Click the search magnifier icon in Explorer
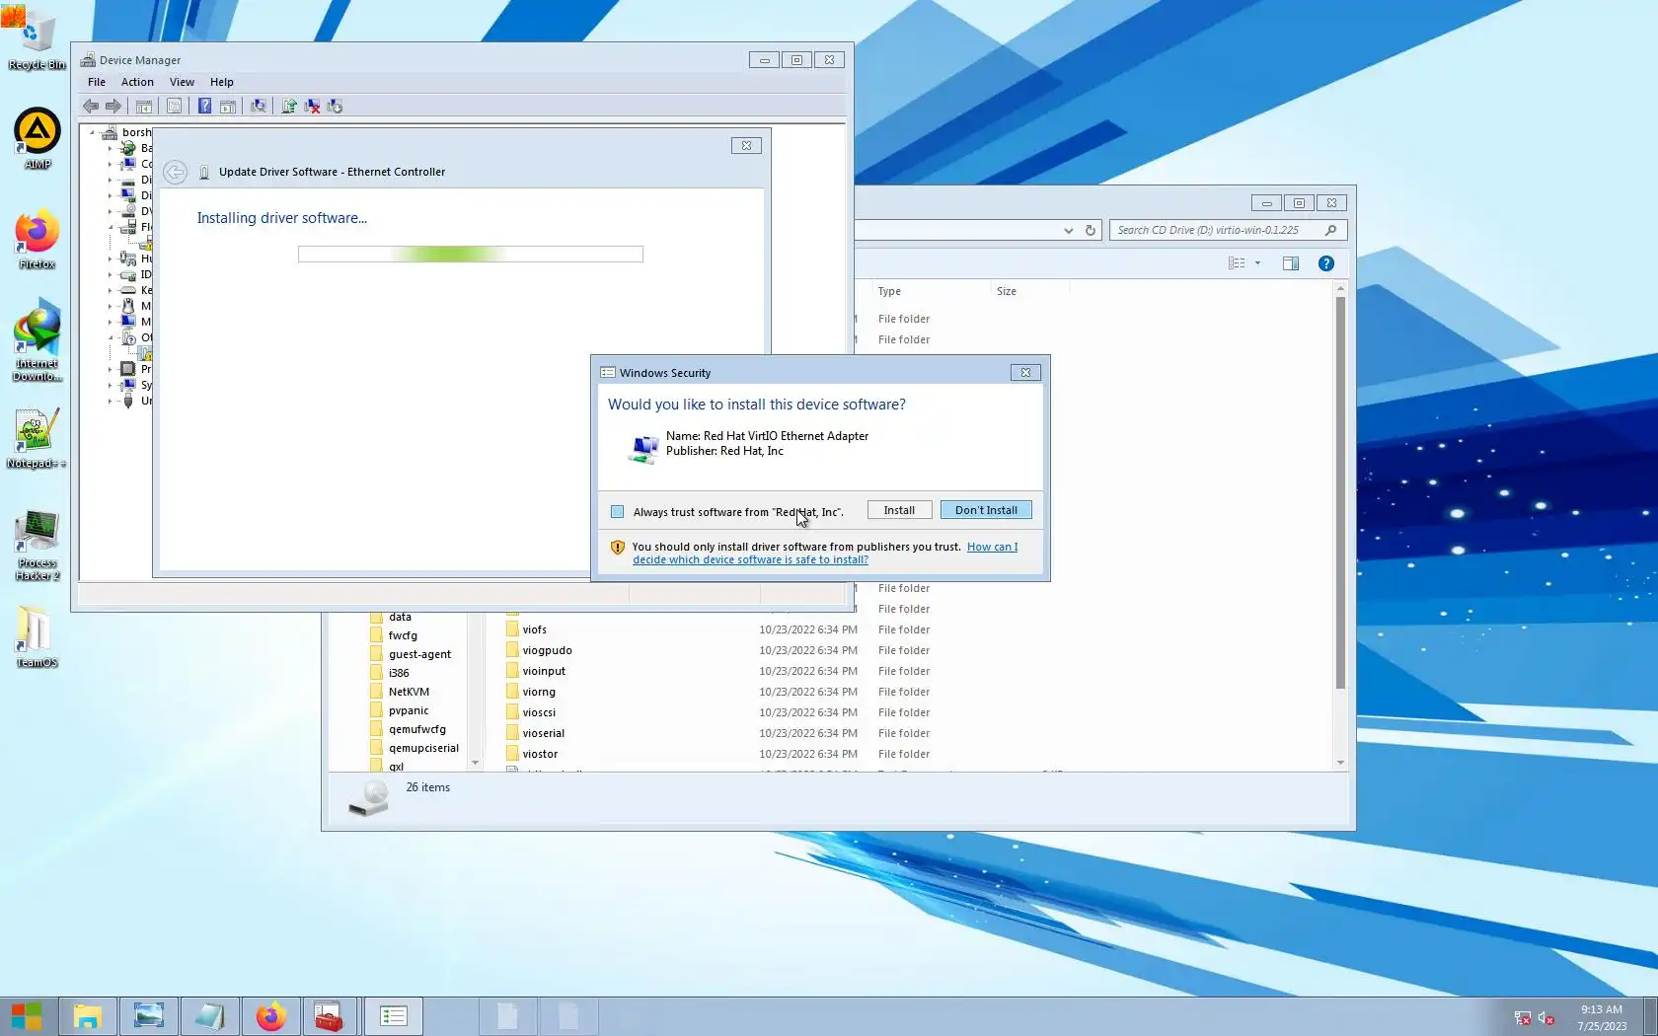The height and width of the screenshot is (1036, 1658). [x=1331, y=231]
